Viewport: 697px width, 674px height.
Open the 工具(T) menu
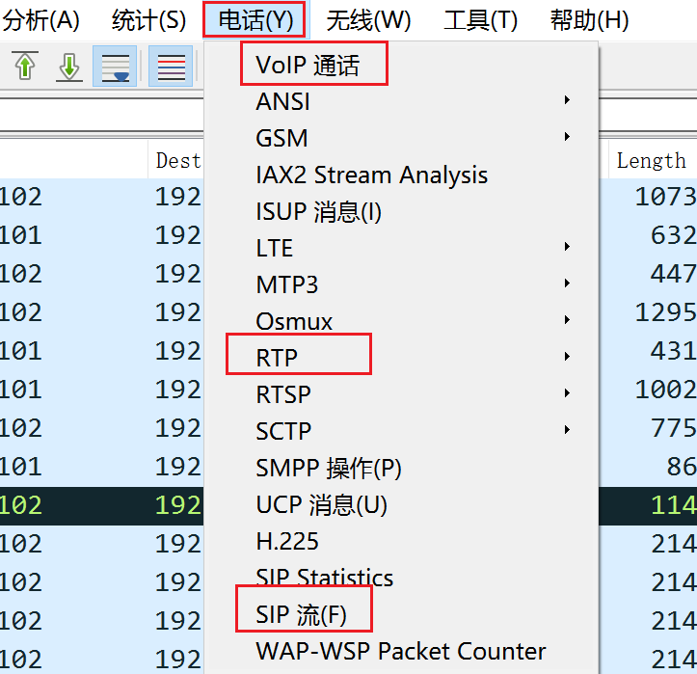click(480, 20)
